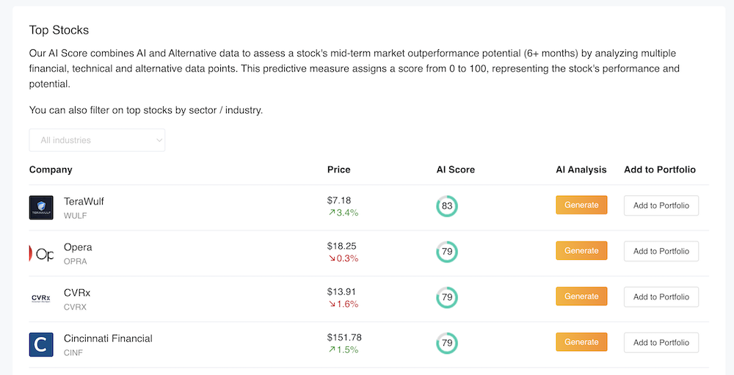The height and width of the screenshot is (375, 734).
Task: Generate AI analysis for Opera
Action: tap(581, 251)
